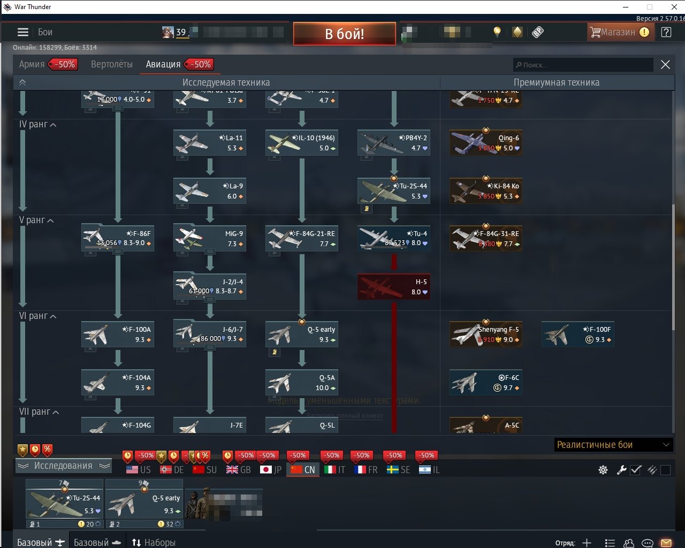Screen dimensions: 685x548
Task: Open the gear settings icon near slots
Action: click(x=603, y=470)
